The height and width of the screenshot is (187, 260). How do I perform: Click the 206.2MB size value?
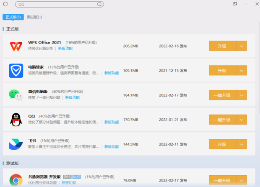pos(131,46)
